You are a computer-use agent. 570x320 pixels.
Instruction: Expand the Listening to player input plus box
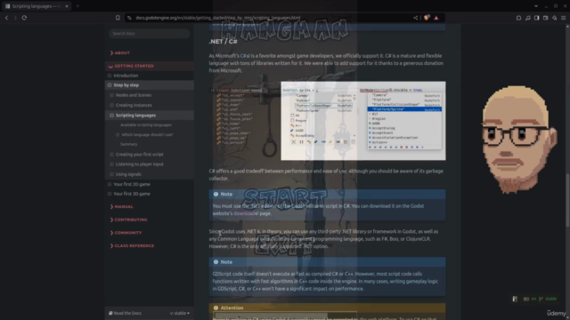111,164
